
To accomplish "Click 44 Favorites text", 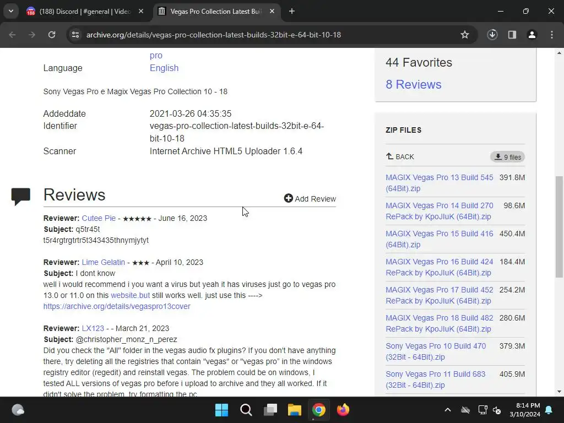I will pyautogui.click(x=419, y=63).
